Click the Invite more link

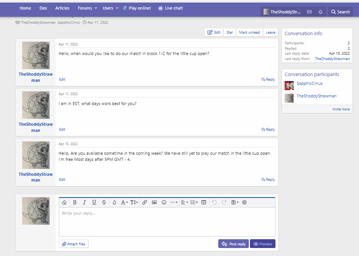(341, 109)
